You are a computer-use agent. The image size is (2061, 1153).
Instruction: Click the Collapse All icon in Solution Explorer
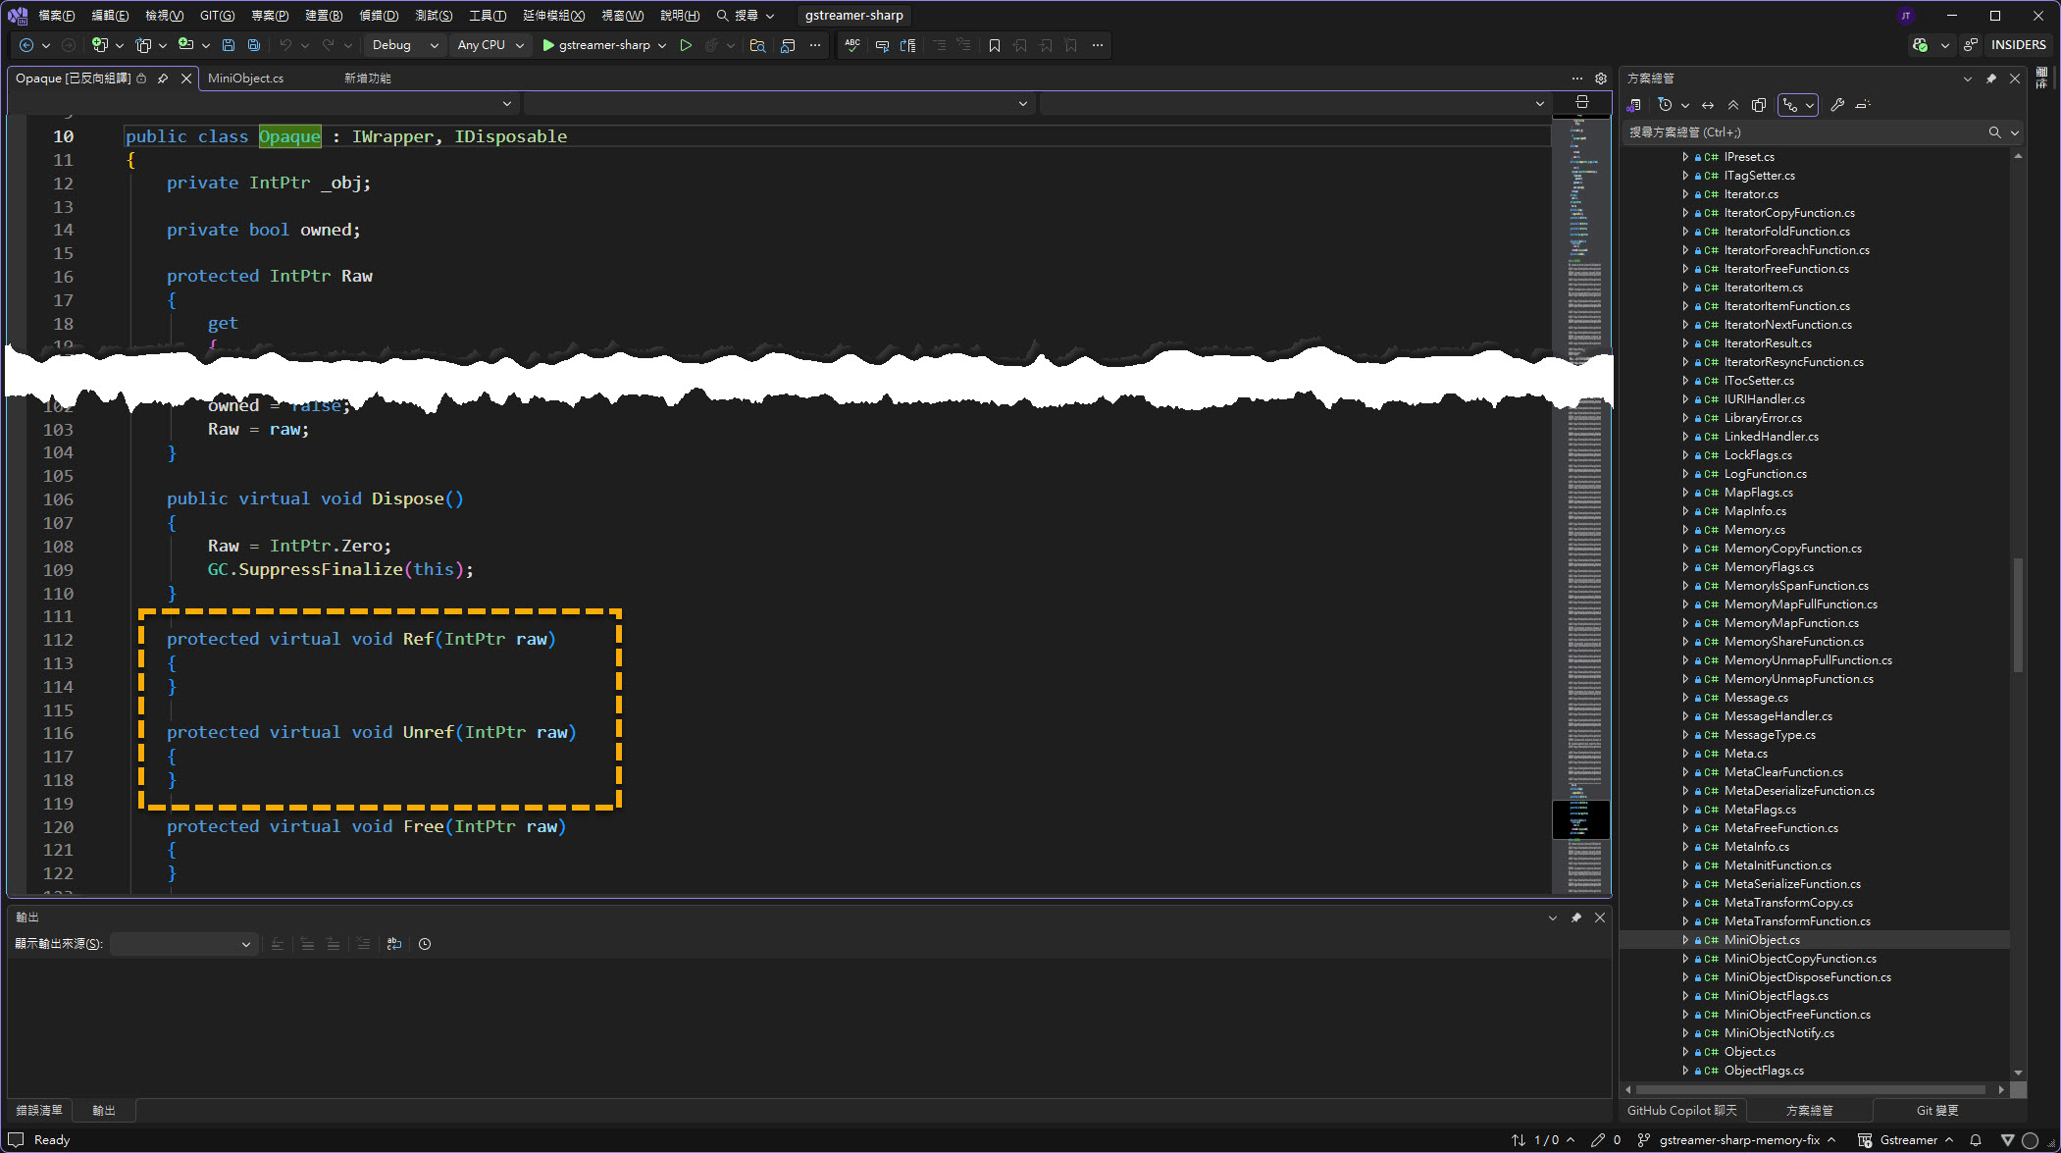[1733, 105]
